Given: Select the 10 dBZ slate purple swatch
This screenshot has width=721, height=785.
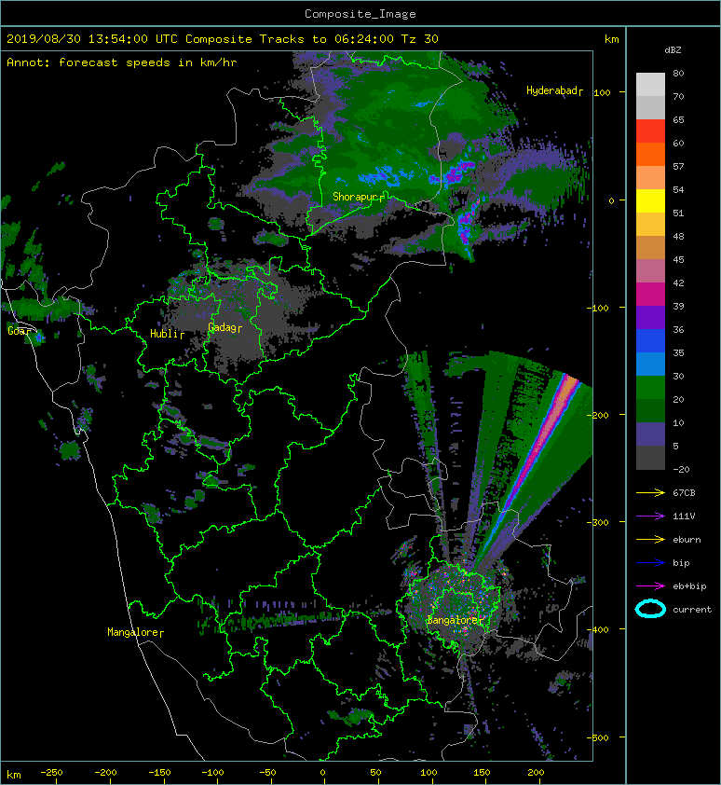Looking at the screenshot, I should (x=650, y=434).
